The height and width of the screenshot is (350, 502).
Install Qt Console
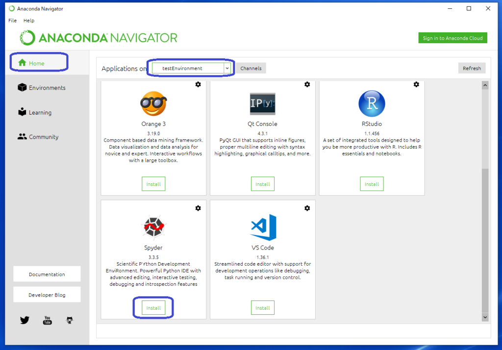[263, 184]
